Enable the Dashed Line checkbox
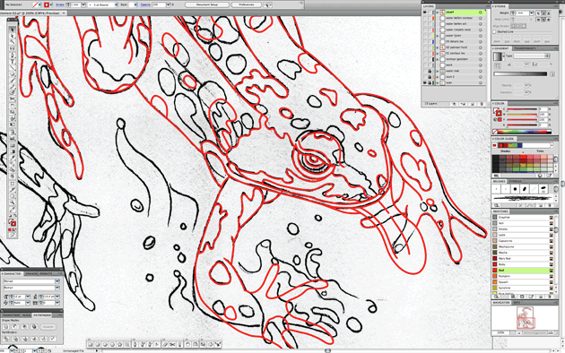Screen dimensions: 565x353 point(495,31)
